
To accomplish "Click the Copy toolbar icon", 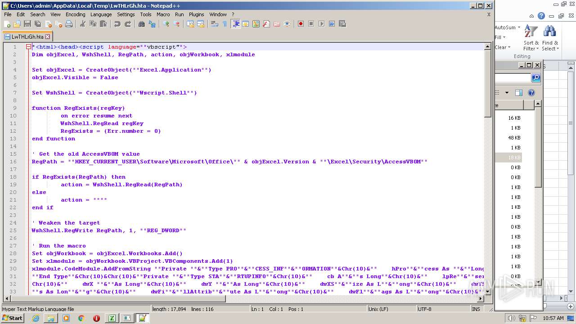I will (93, 24).
